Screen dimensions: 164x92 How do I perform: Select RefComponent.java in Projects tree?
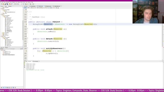[10, 27]
